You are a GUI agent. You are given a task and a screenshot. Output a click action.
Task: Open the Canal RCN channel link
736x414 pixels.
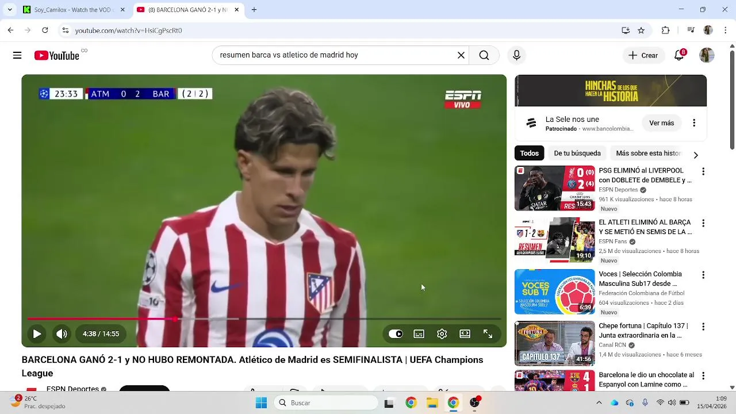click(x=612, y=345)
